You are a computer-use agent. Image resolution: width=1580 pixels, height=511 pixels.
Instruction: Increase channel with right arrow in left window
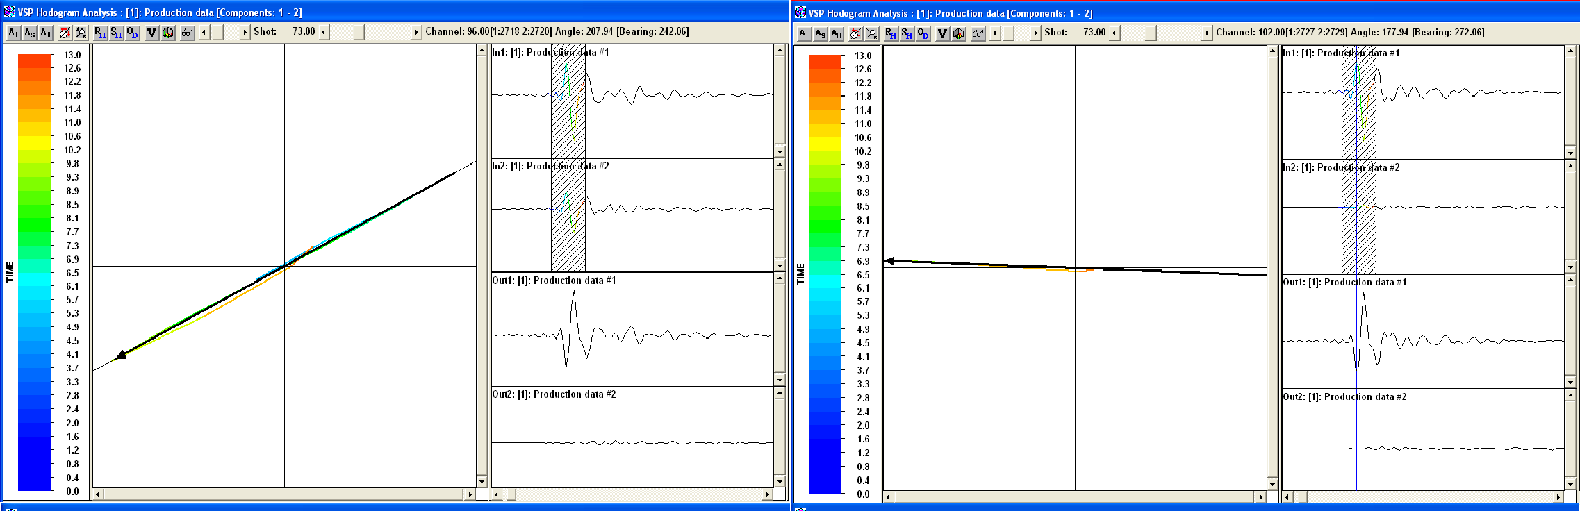point(416,33)
